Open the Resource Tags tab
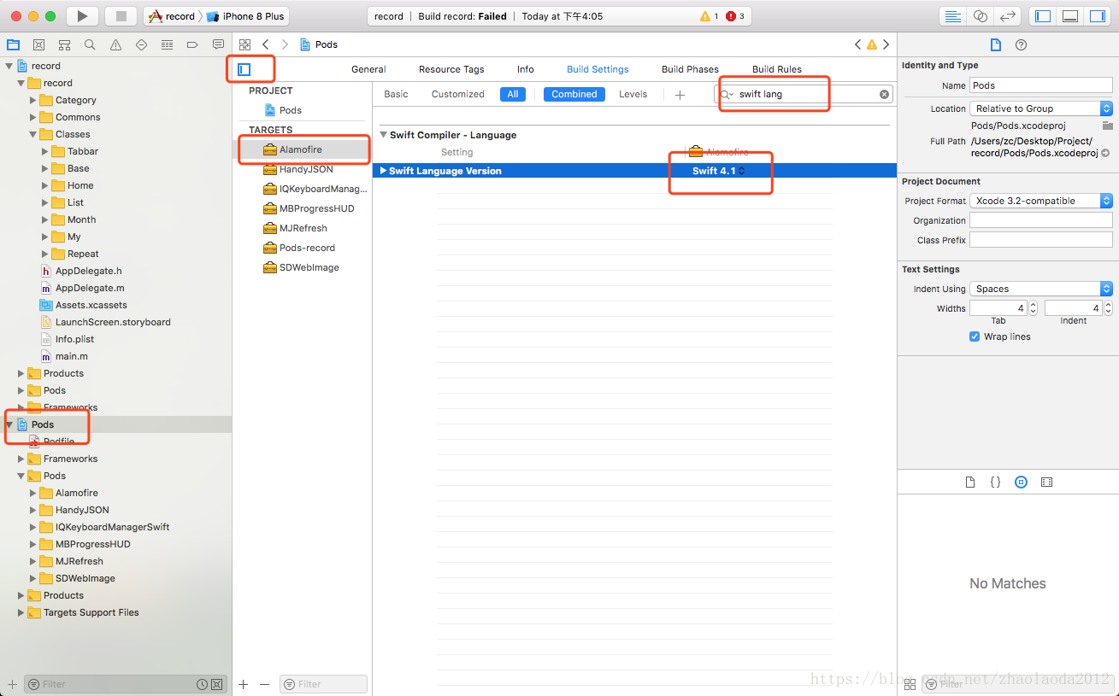The width and height of the screenshot is (1119, 696). click(451, 69)
